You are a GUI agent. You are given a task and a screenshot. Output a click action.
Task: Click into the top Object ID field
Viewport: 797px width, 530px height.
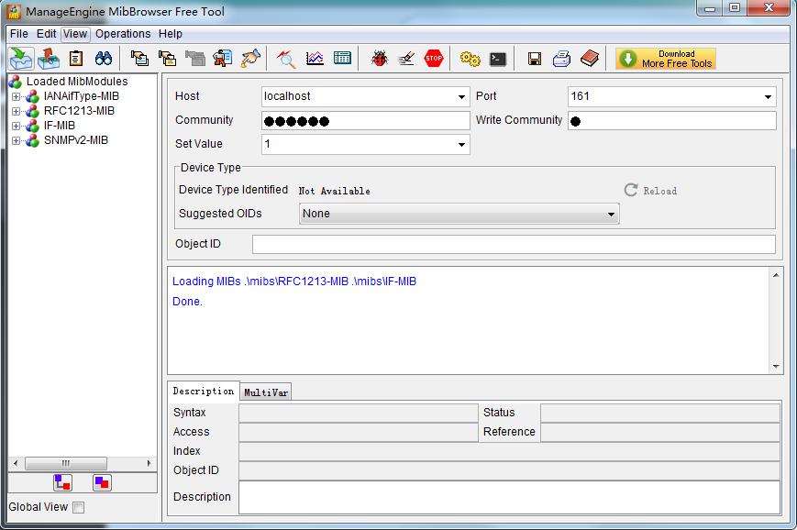(514, 245)
